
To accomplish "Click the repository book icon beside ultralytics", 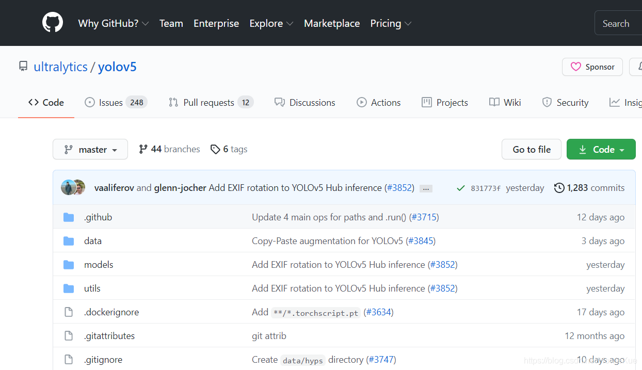I will tap(23, 67).
